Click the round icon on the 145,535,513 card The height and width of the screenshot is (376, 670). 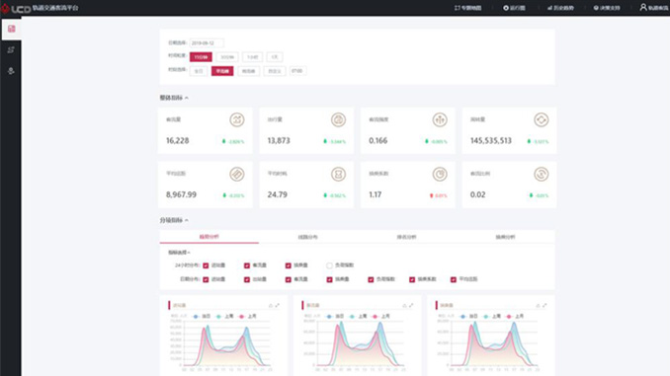pos(542,120)
